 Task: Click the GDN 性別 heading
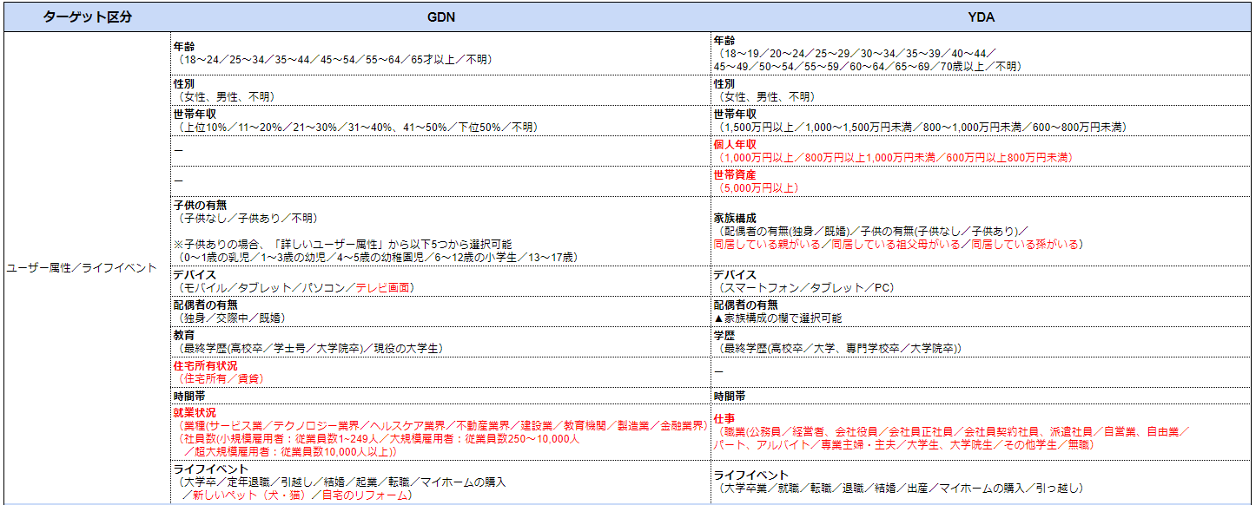pos(185,84)
